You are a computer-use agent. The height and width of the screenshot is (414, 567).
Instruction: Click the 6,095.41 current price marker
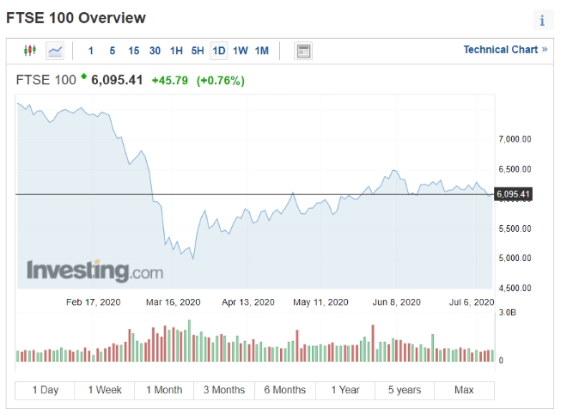(x=513, y=194)
